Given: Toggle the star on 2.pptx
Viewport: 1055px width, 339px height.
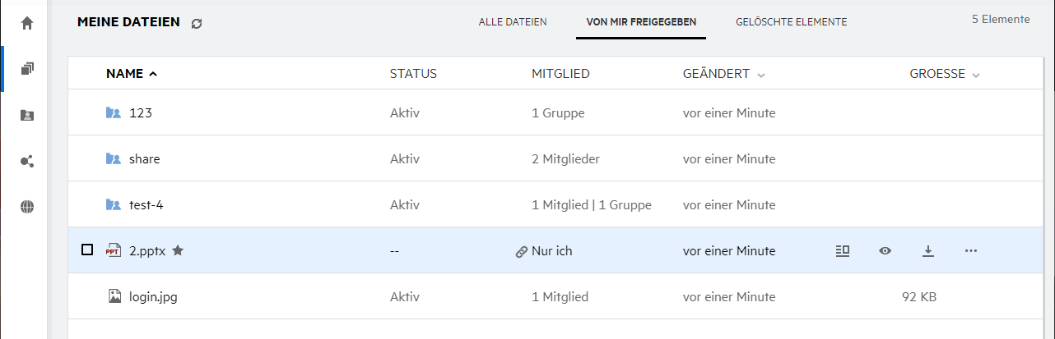Looking at the screenshot, I should [x=178, y=251].
